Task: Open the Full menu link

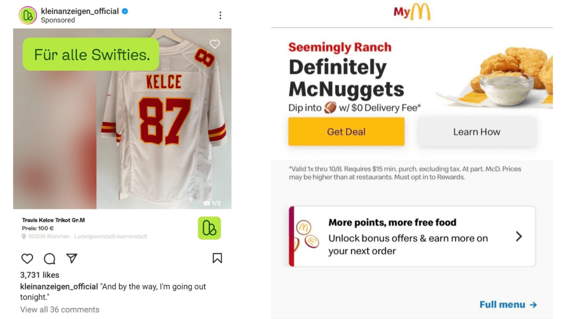Action: coord(508,305)
